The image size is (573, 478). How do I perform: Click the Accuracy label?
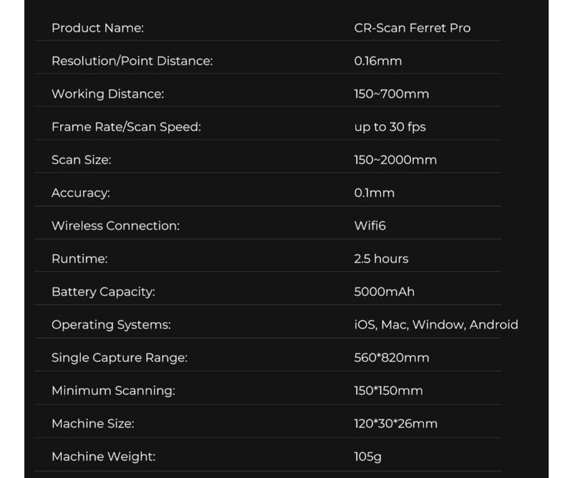80,193
